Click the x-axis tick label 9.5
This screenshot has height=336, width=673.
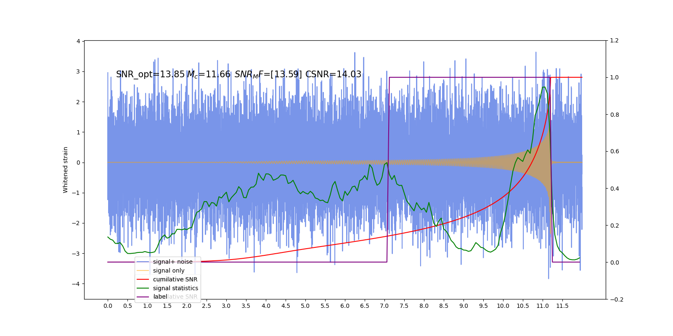point(483,306)
